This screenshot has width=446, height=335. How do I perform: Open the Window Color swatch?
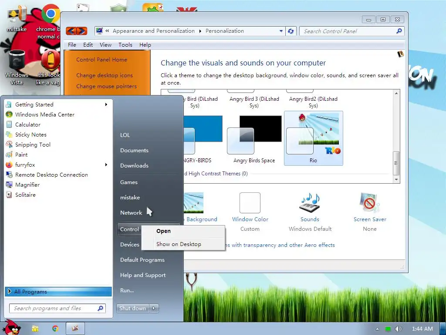click(x=250, y=203)
